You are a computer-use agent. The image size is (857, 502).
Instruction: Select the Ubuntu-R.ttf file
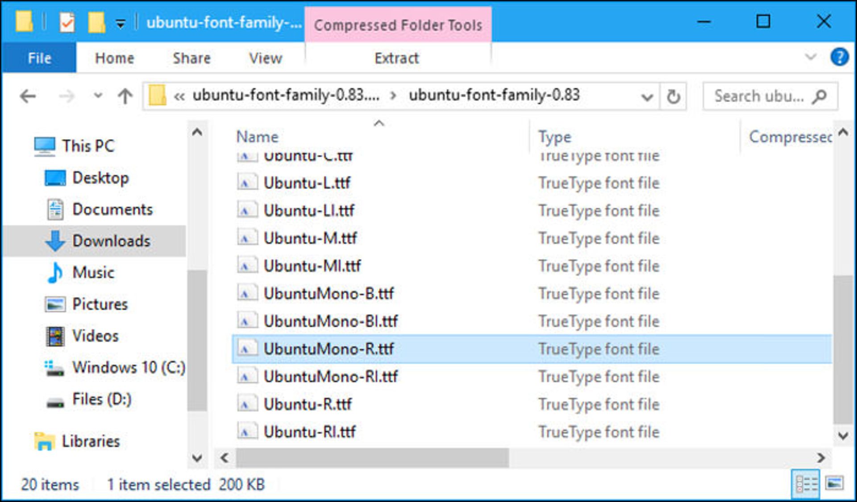point(308,404)
